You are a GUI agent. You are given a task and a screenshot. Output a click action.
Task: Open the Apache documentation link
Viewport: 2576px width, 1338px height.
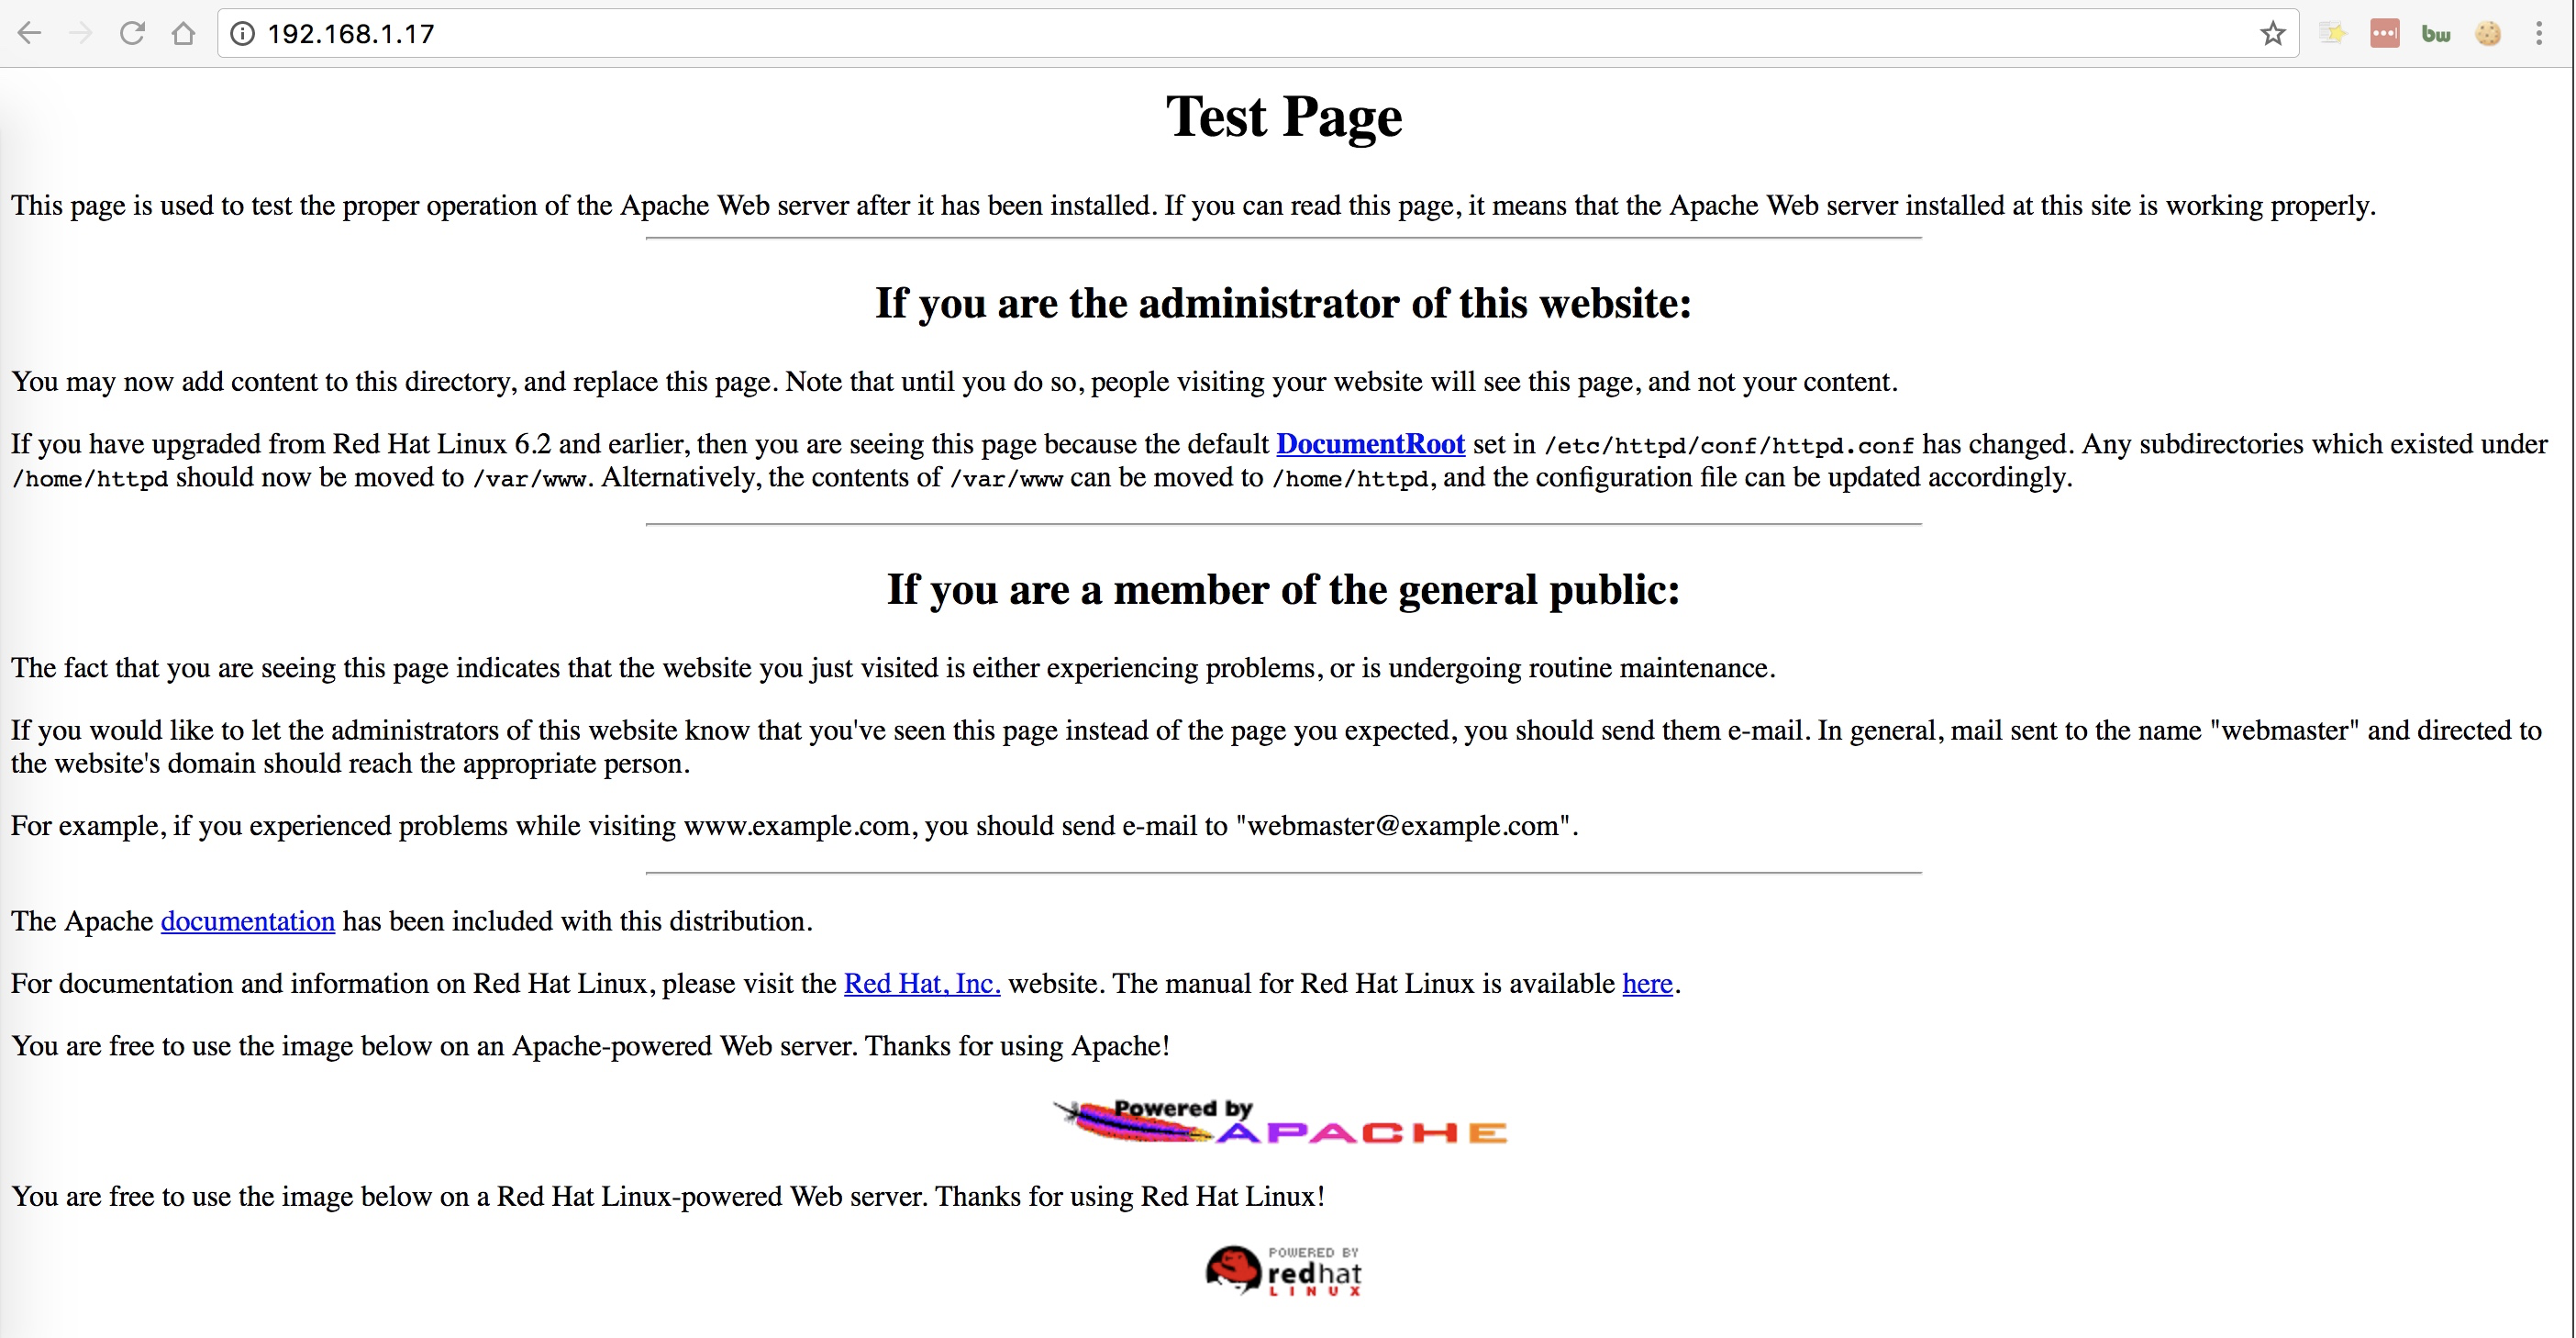248,921
